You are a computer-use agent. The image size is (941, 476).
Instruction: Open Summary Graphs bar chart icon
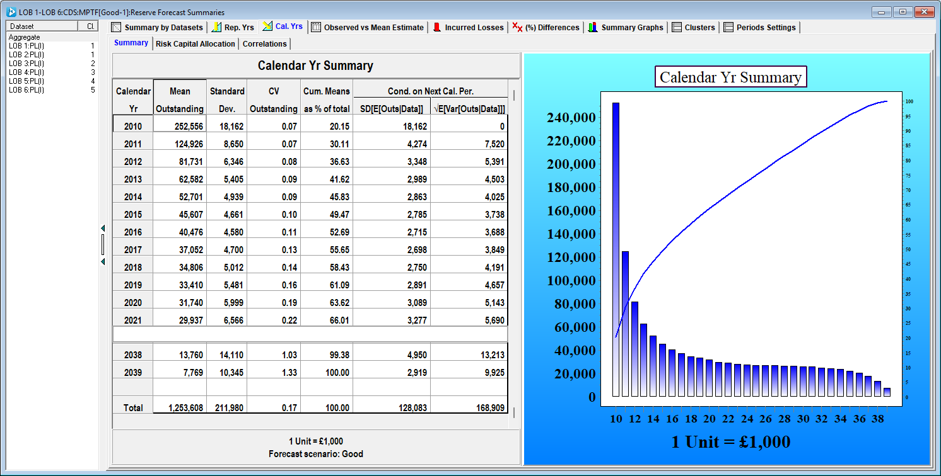coord(593,27)
